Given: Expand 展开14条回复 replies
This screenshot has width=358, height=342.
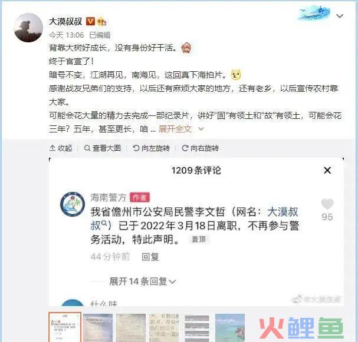Looking at the screenshot, I should tap(143, 281).
